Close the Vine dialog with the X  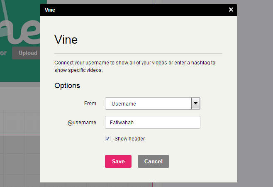(x=231, y=10)
